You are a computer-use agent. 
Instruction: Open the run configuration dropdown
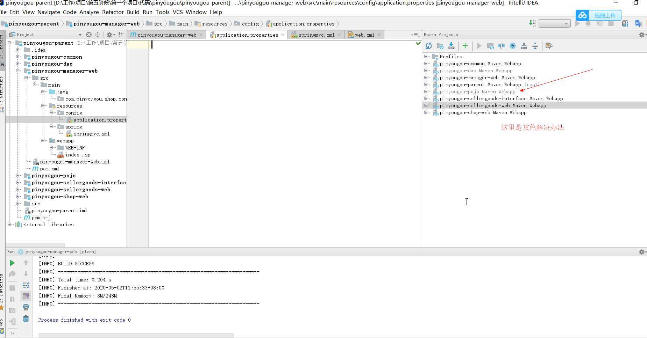point(554,23)
